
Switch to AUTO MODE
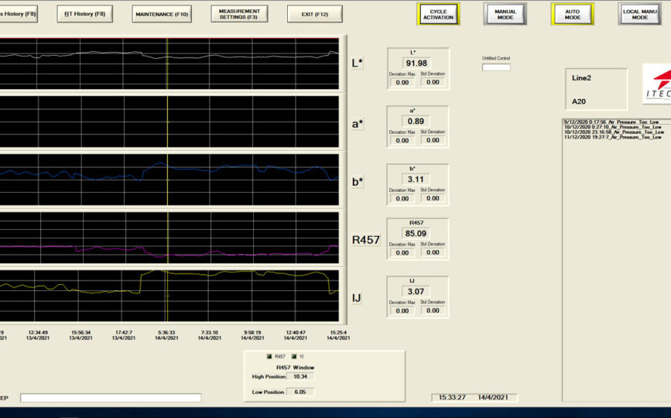click(x=572, y=15)
